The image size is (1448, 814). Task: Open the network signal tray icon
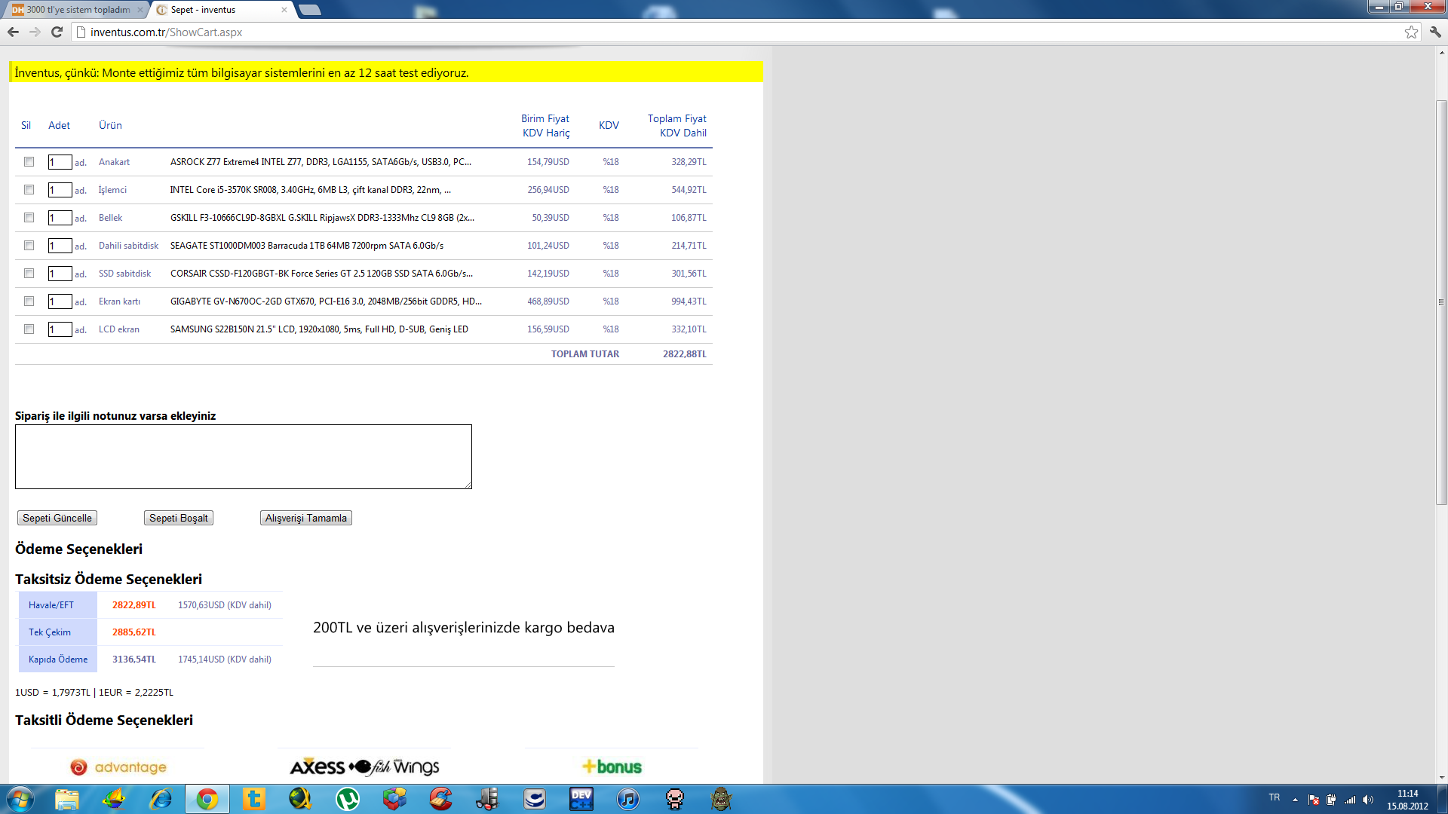(1350, 800)
